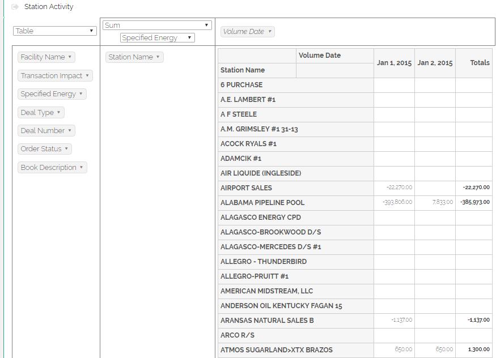496x358 pixels.
Task: Expand the Facility Name filter
Action: coord(70,57)
